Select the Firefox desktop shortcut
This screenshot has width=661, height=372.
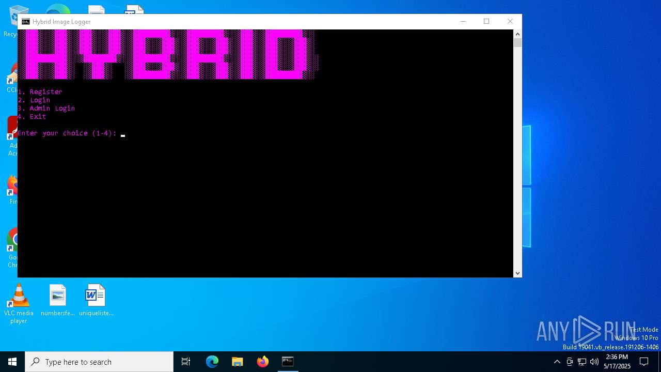(12, 190)
